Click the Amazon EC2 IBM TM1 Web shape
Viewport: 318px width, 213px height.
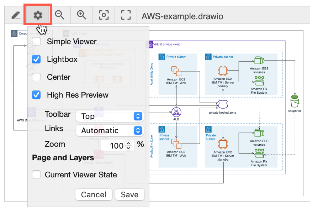coord(177,71)
